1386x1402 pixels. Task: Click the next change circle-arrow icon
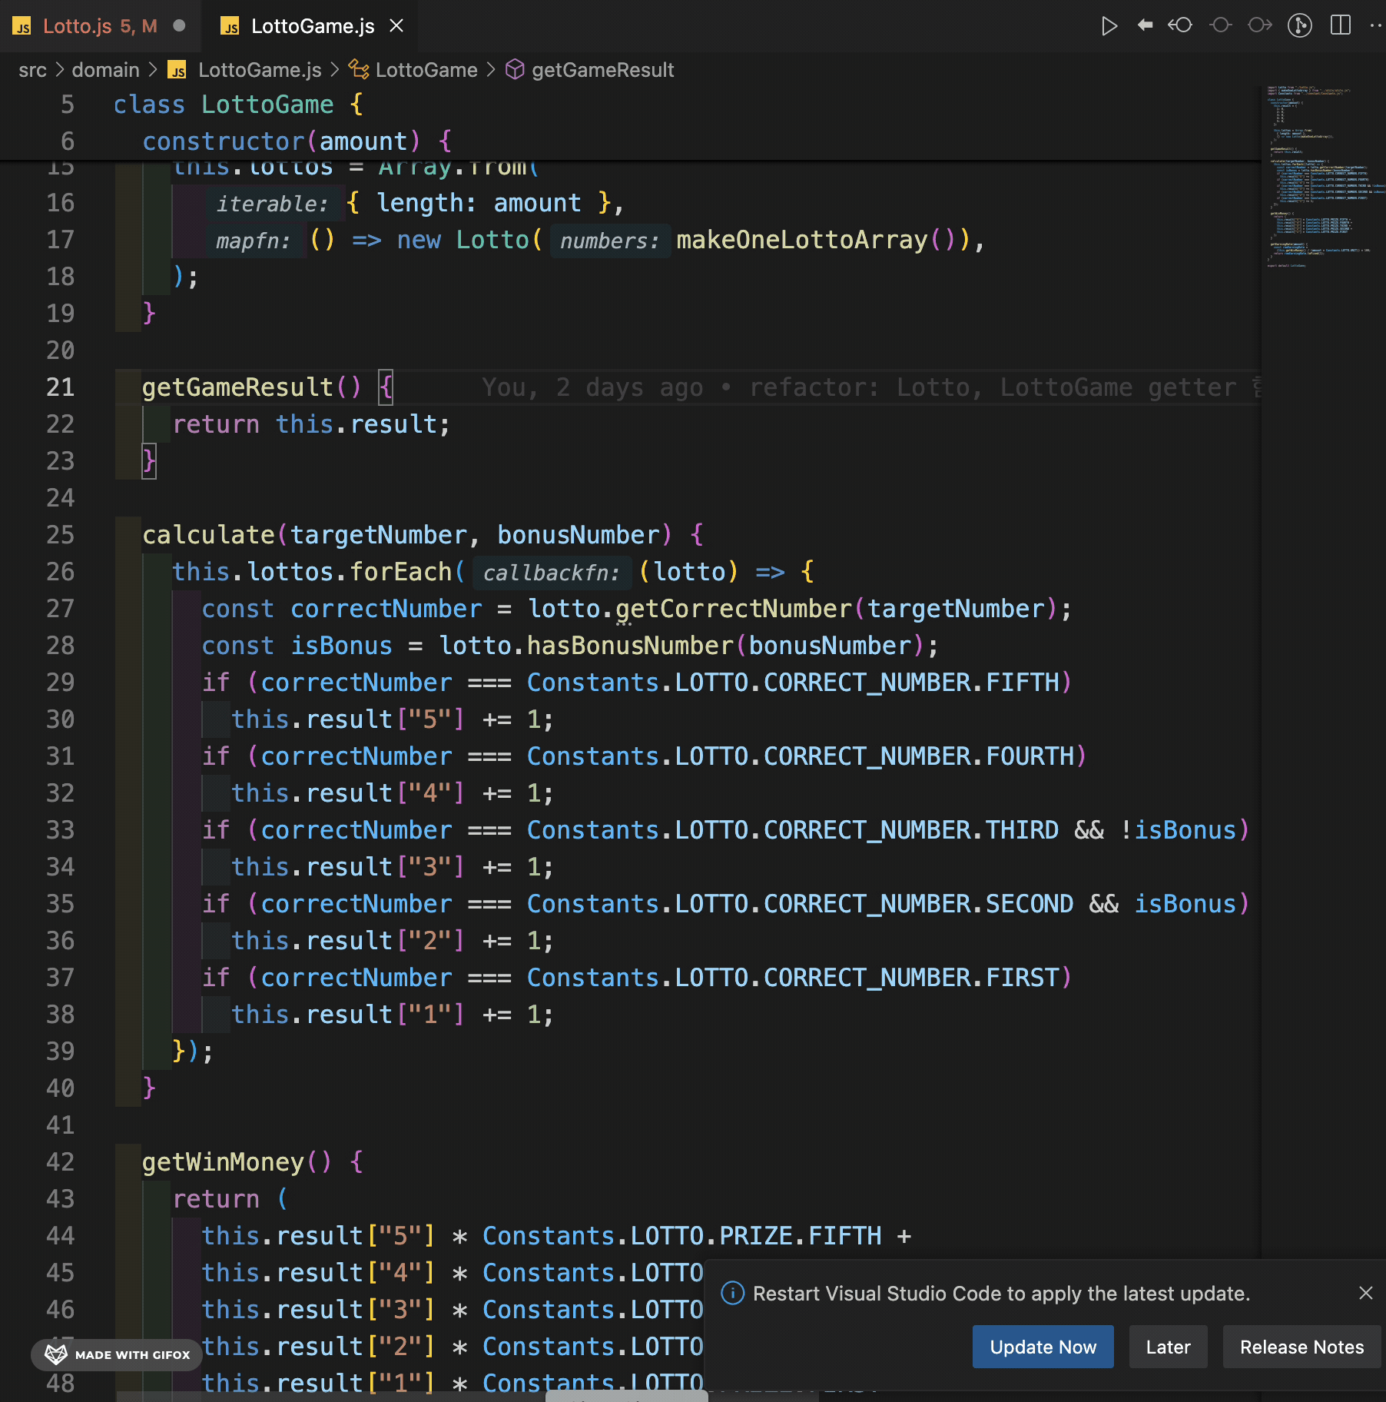click(x=1260, y=25)
